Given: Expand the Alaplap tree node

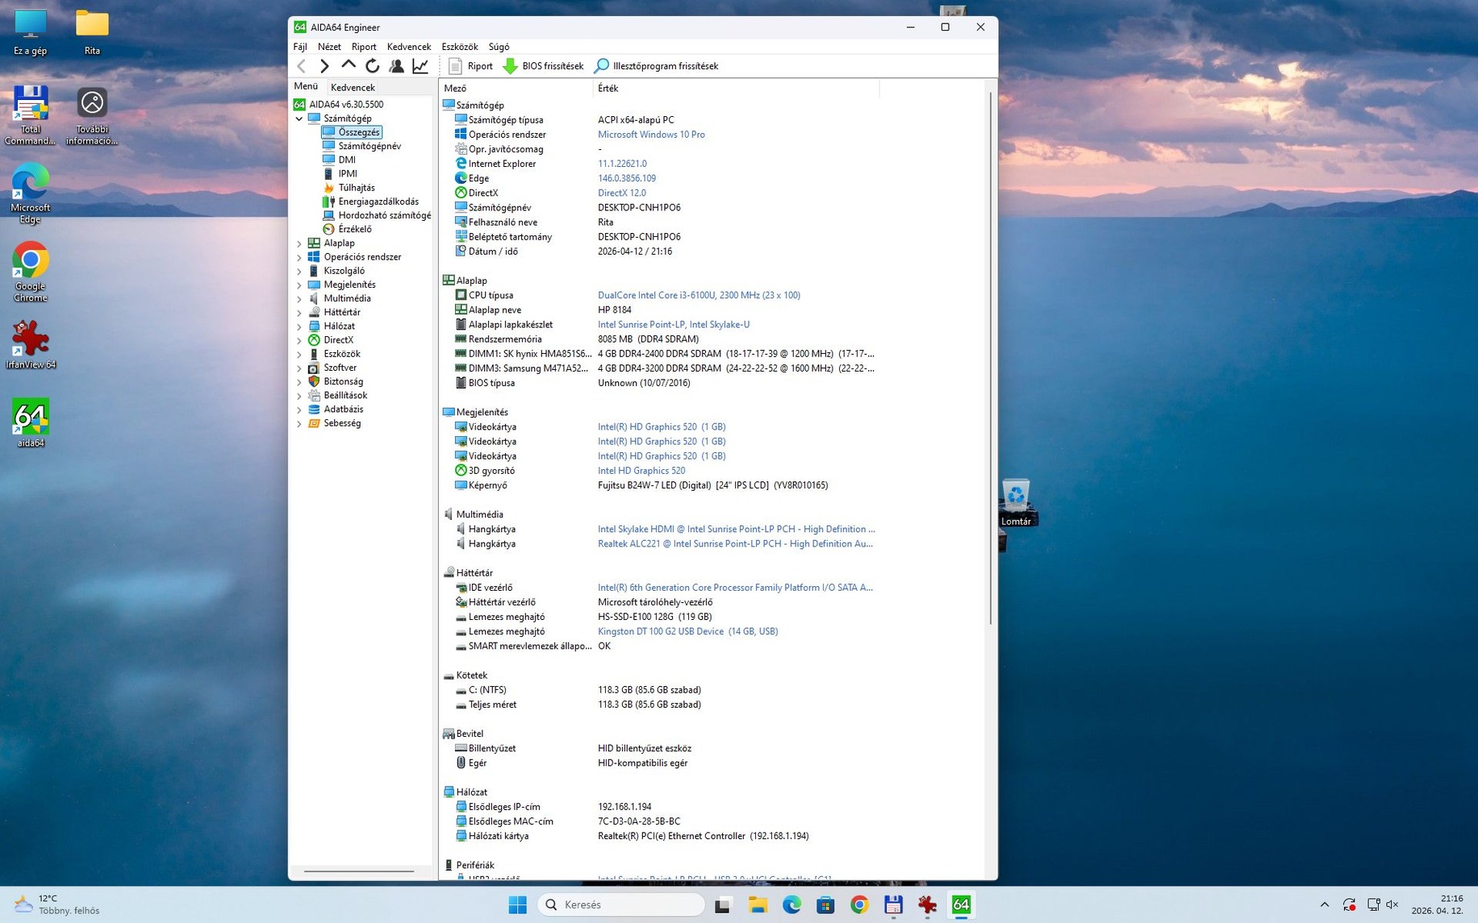Looking at the screenshot, I should pyautogui.click(x=299, y=243).
